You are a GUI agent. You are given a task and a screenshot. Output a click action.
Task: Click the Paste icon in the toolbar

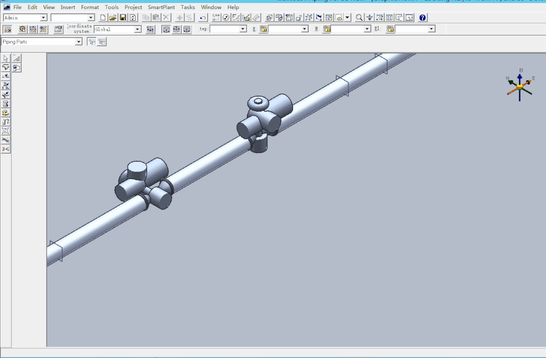[x=156, y=17]
